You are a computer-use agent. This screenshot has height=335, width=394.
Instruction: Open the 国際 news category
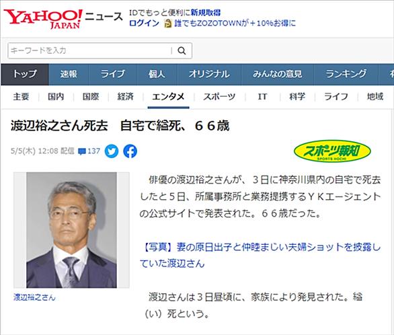pyautogui.click(x=91, y=97)
